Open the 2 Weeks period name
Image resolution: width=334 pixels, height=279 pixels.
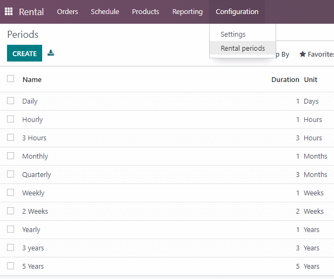click(x=35, y=212)
